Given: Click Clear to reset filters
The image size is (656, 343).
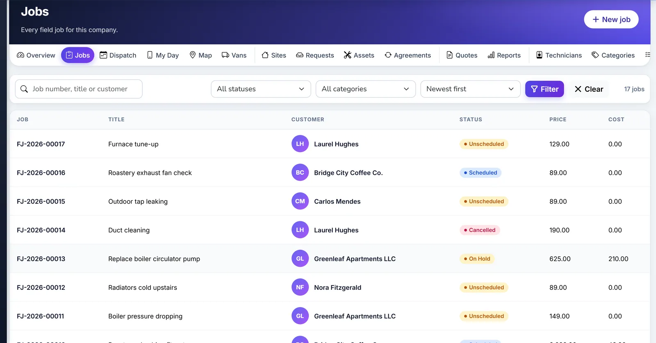Looking at the screenshot, I should click(589, 89).
